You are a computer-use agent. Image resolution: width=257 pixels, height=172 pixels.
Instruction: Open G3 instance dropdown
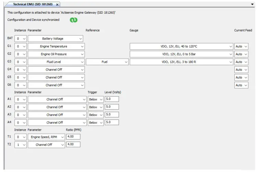pos(21,62)
